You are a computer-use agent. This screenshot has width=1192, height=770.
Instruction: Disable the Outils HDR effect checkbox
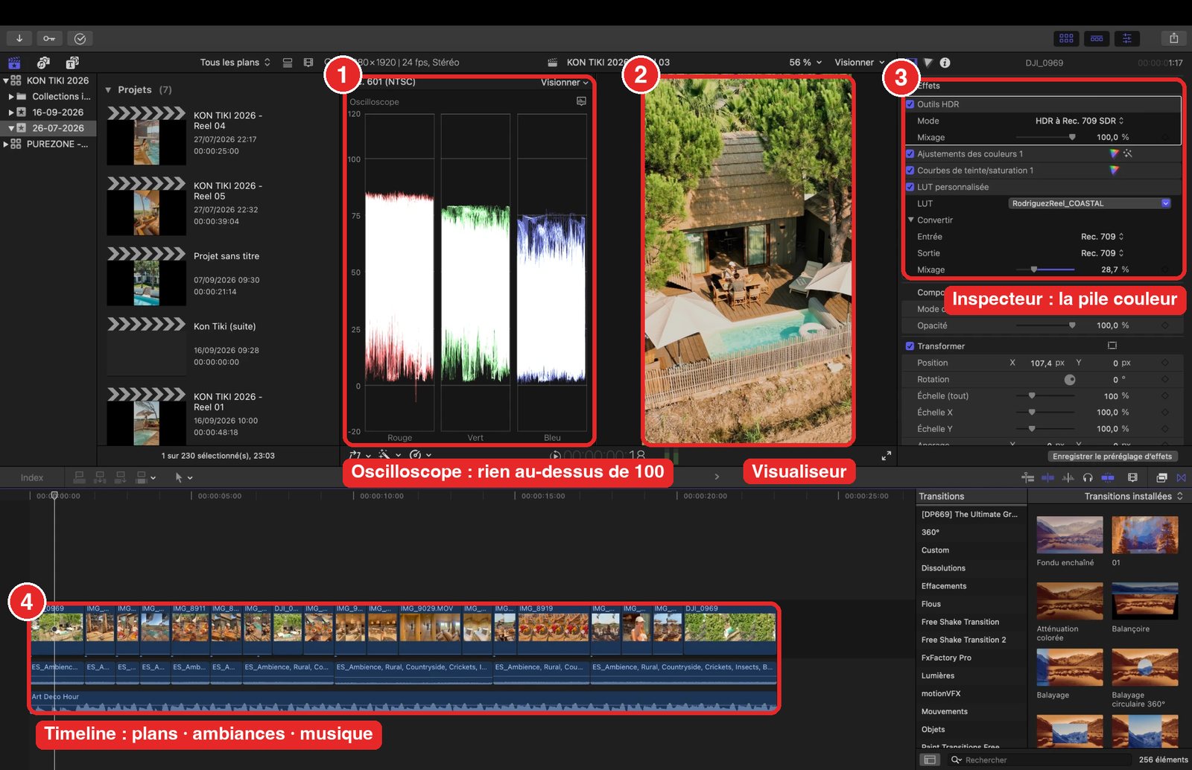point(910,104)
